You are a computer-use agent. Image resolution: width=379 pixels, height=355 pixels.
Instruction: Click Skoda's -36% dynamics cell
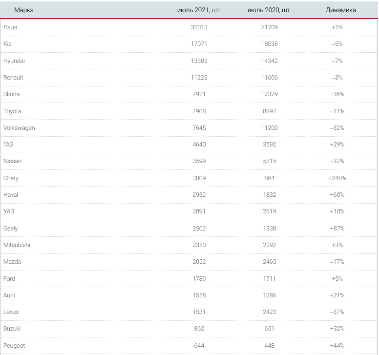point(337,94)
